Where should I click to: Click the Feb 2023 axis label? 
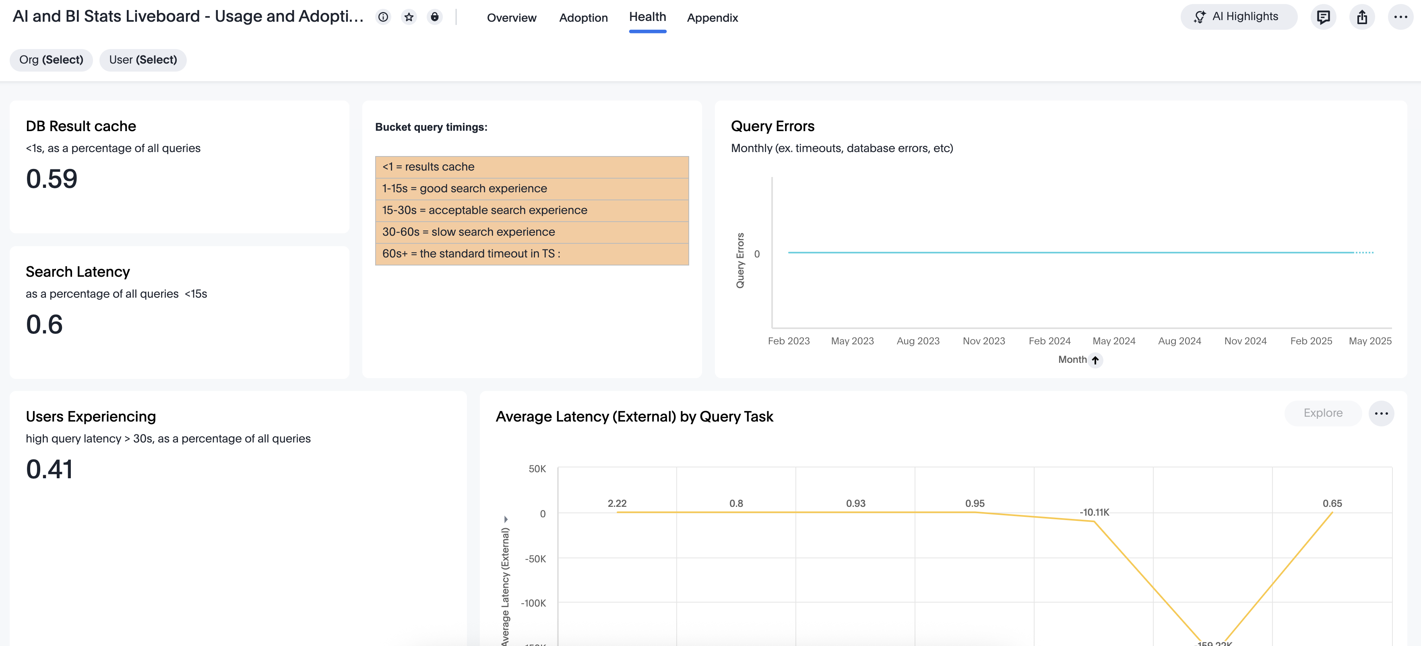tap(789, 341)
